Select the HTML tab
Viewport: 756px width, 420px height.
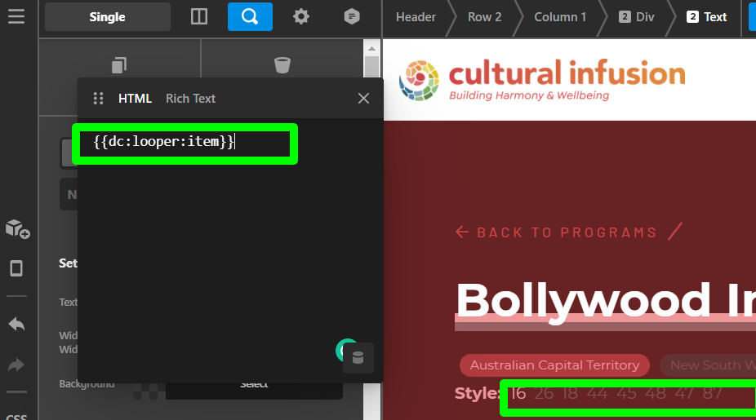click(135, 99)
